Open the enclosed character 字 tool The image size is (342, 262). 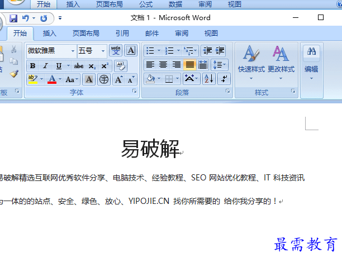click(x=103, y=79)
